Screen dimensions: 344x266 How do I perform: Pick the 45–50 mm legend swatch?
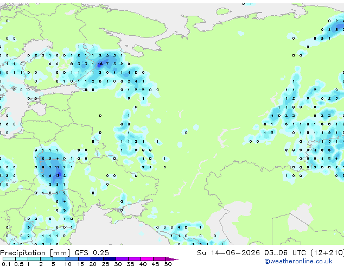160,259
